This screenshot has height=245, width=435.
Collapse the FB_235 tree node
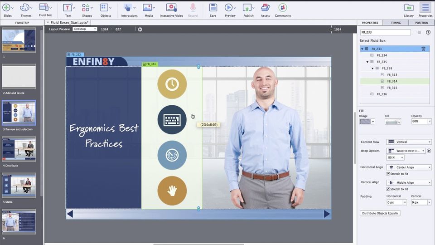click(x=367, y=62)
